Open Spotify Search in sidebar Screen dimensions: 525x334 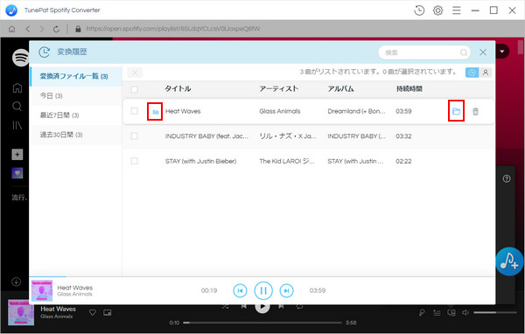point(17,107)
